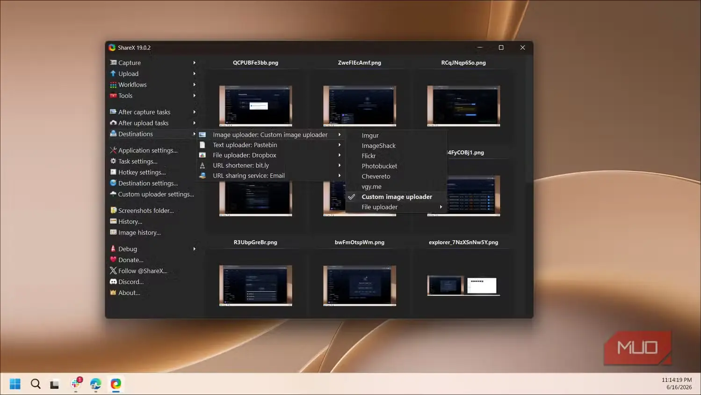Click the Donate heart icon
Image resolution: width=701 pixels, height=395 pixels.
(x=113, y=260)
